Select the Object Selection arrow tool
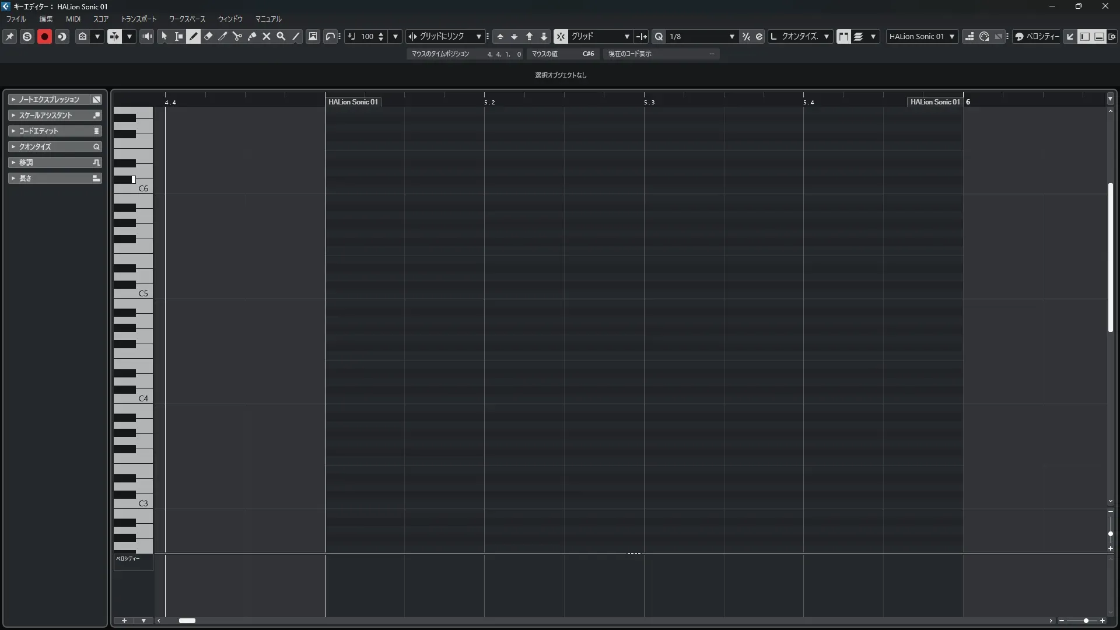Viewport: 1120px width, 630px height. coord(164,36)
